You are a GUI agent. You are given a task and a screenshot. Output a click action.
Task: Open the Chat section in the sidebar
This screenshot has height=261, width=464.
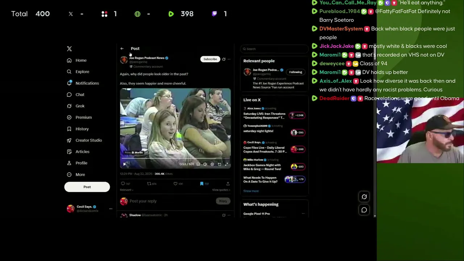pyautogui.click(x=75, y=95)
